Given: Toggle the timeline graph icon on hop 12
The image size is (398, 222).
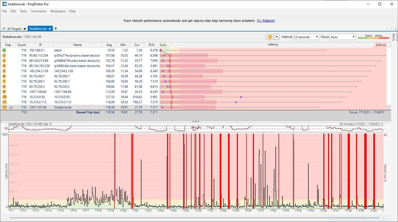Looking at the screenshot, I should pos(11,108).
